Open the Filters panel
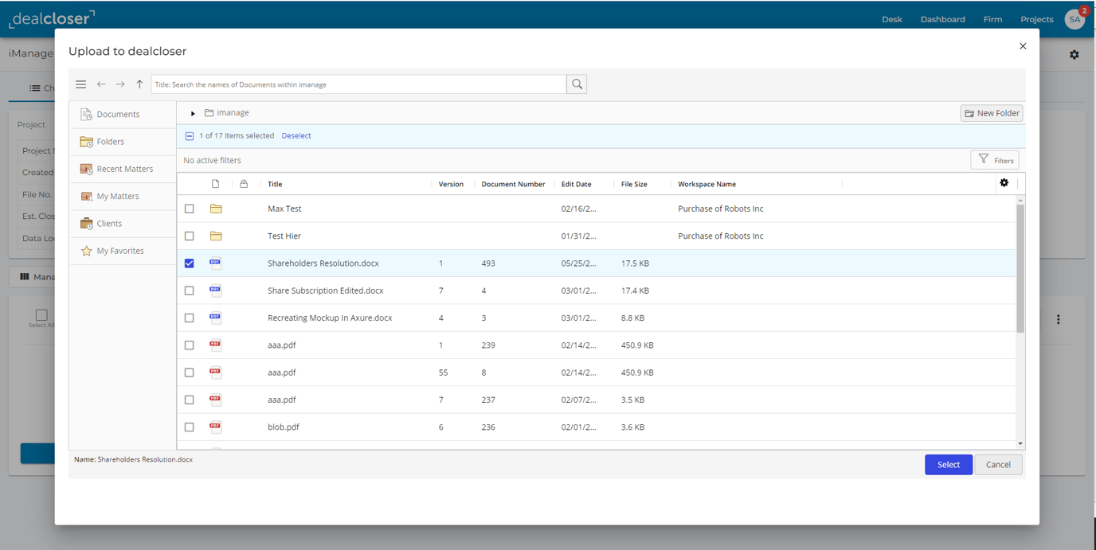The height and width of the screenshot is (550, 1096). (994, 159)
